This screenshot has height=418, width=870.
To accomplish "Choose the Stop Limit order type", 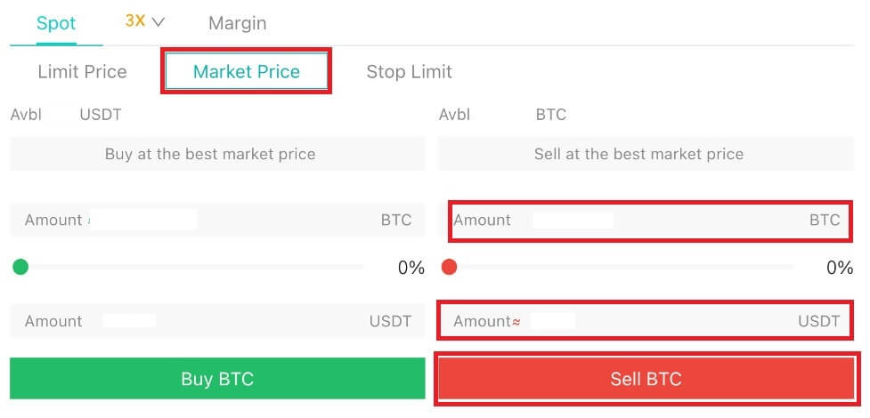I will tap(409, 72).
